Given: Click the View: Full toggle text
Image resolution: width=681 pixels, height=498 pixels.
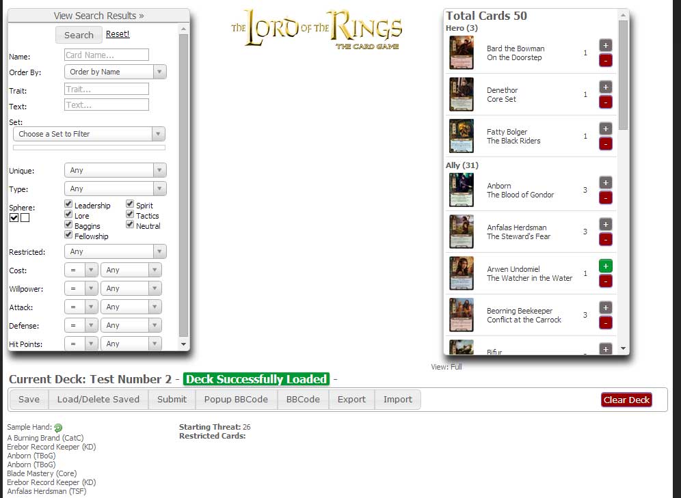Looking at the screenshot, I should click(446, 367).
